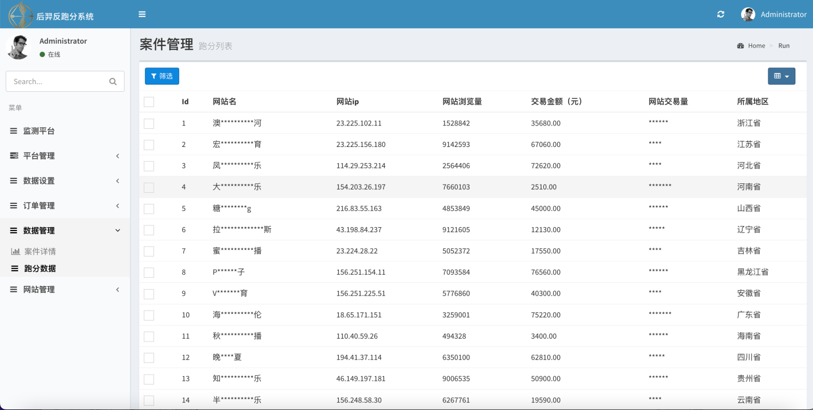Click the dashboard icon beside Home breadcrumb
Image resolution: width=813 pixels, height=410 pixels.
click(741, 46)
